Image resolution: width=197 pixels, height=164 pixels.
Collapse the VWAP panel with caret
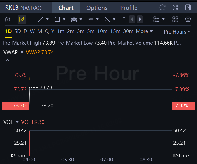click(x=7, y=60)
